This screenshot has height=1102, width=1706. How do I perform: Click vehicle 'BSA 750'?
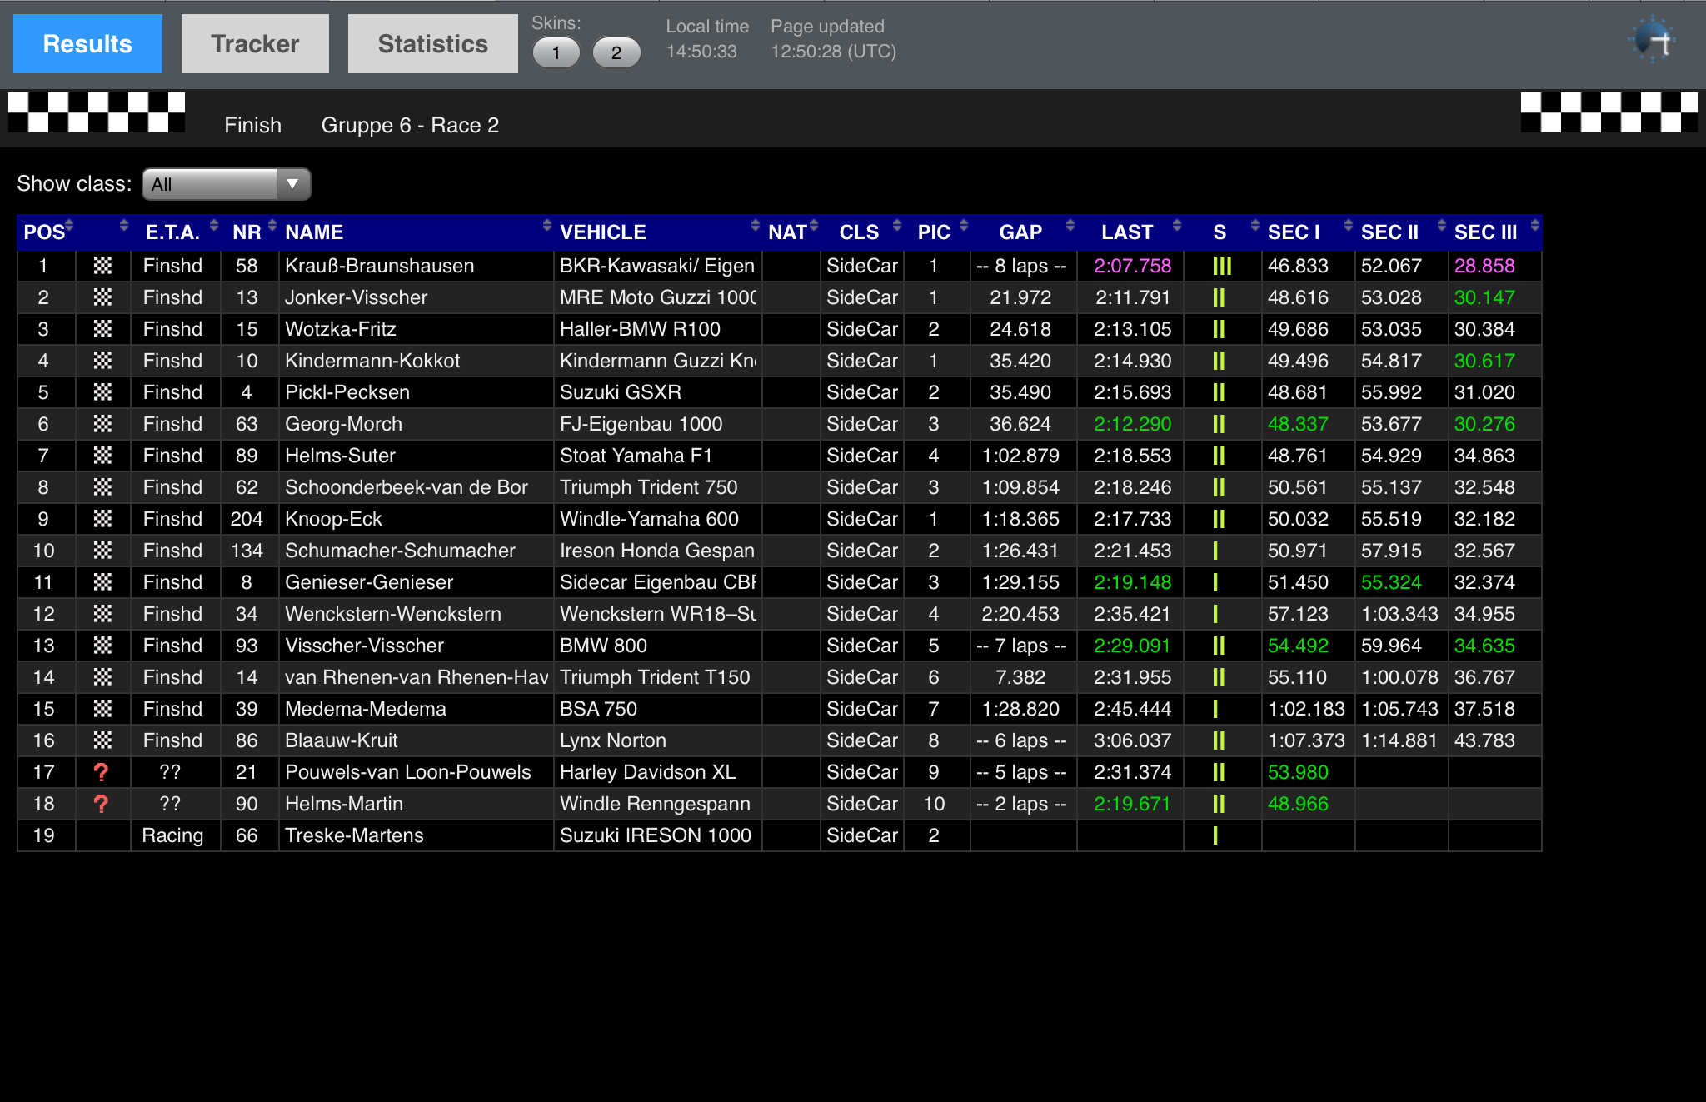598,709
